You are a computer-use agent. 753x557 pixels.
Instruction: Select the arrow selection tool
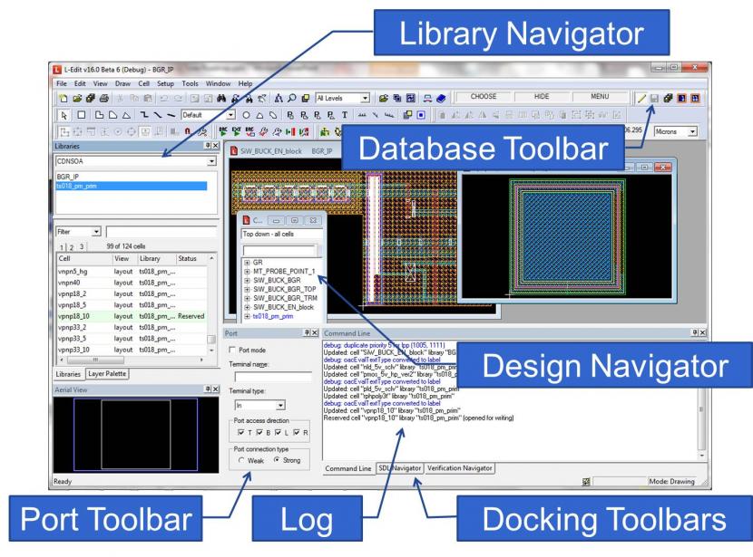coord(64,115)
